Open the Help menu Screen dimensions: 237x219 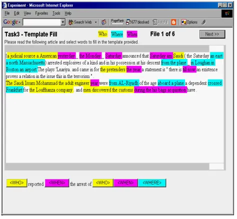pyautogui.click(x=68, y=13)
